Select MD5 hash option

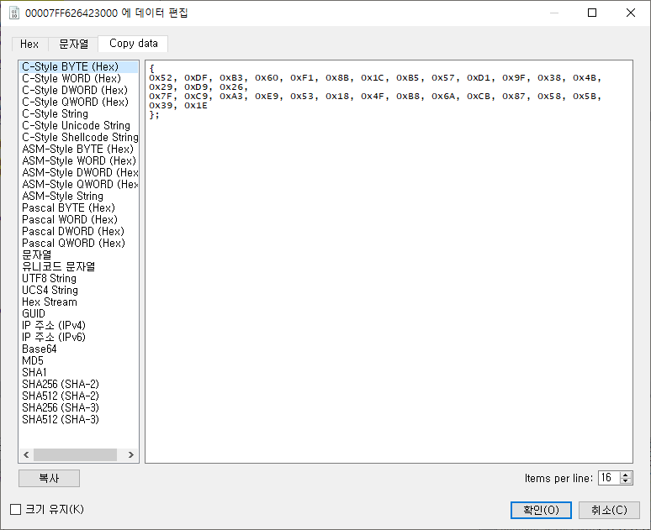click(79, 360)
